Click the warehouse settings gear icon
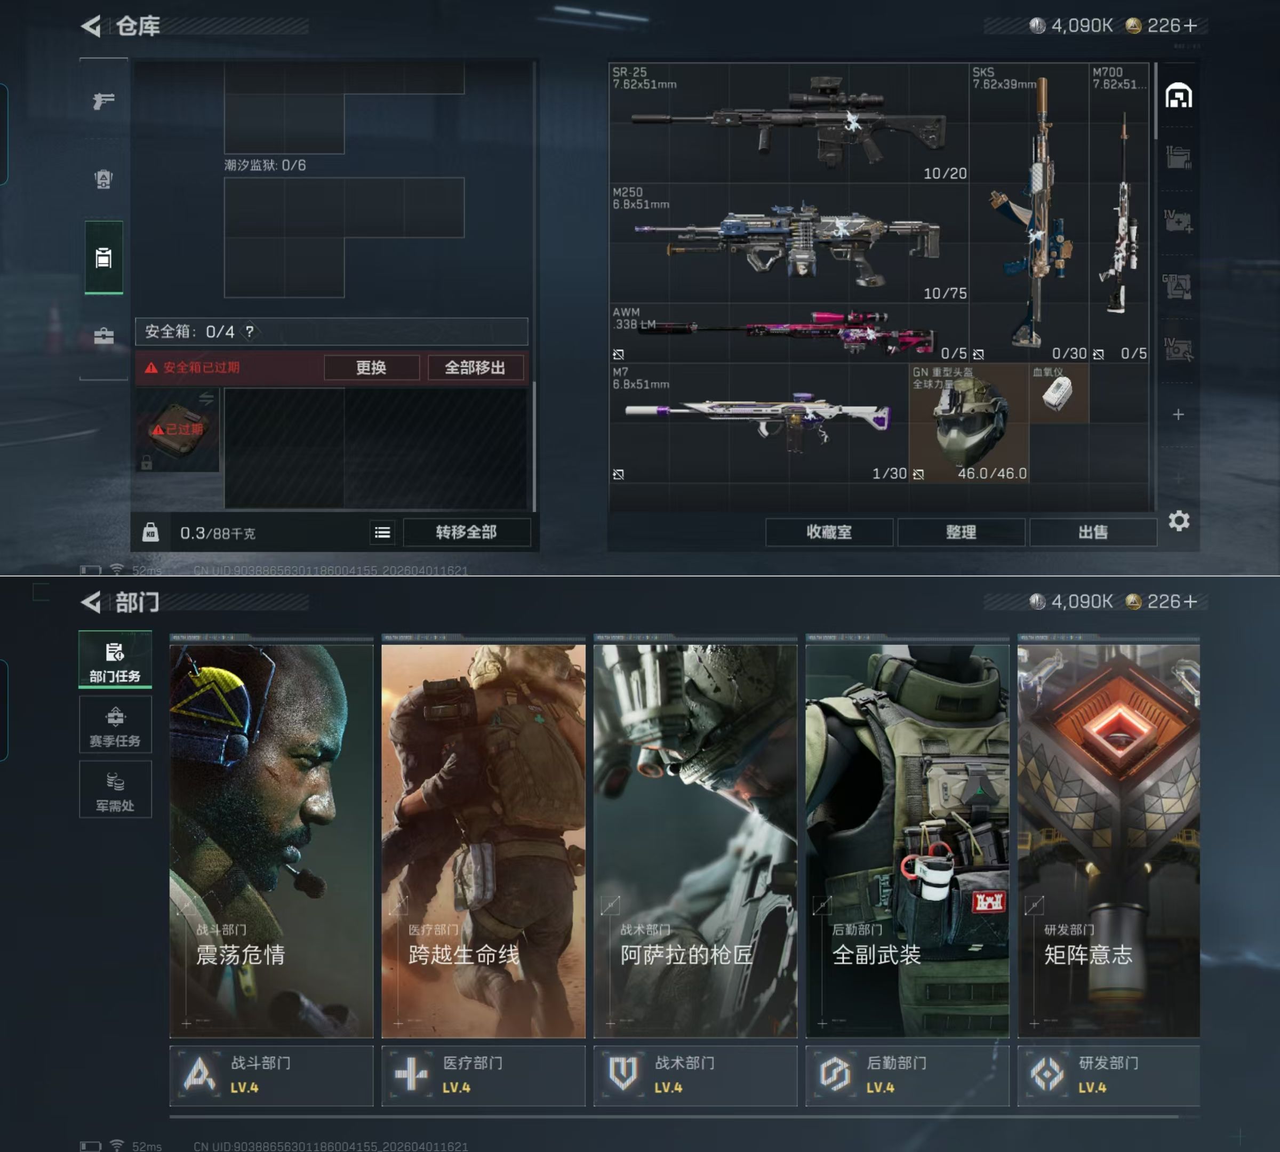This screenshot has height=1152, width=1280. (x=1178, y=521)
